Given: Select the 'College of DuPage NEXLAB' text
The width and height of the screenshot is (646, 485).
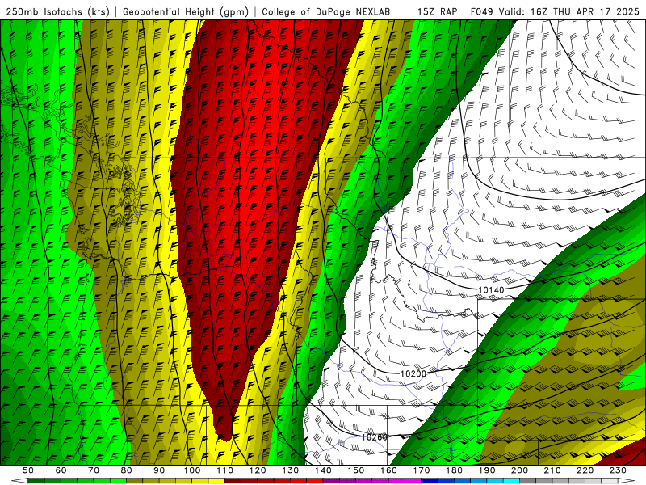Looking at the screenshot, I should click(325, 11).
